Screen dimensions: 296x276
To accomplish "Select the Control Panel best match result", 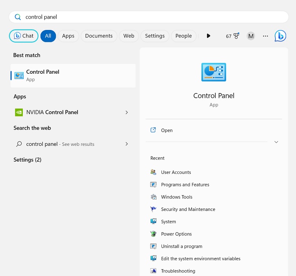I will (73, 76).
